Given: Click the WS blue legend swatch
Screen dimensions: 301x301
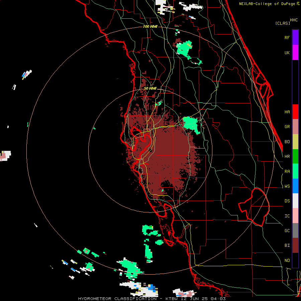Looking at the screenshot, I should (295, 186).
